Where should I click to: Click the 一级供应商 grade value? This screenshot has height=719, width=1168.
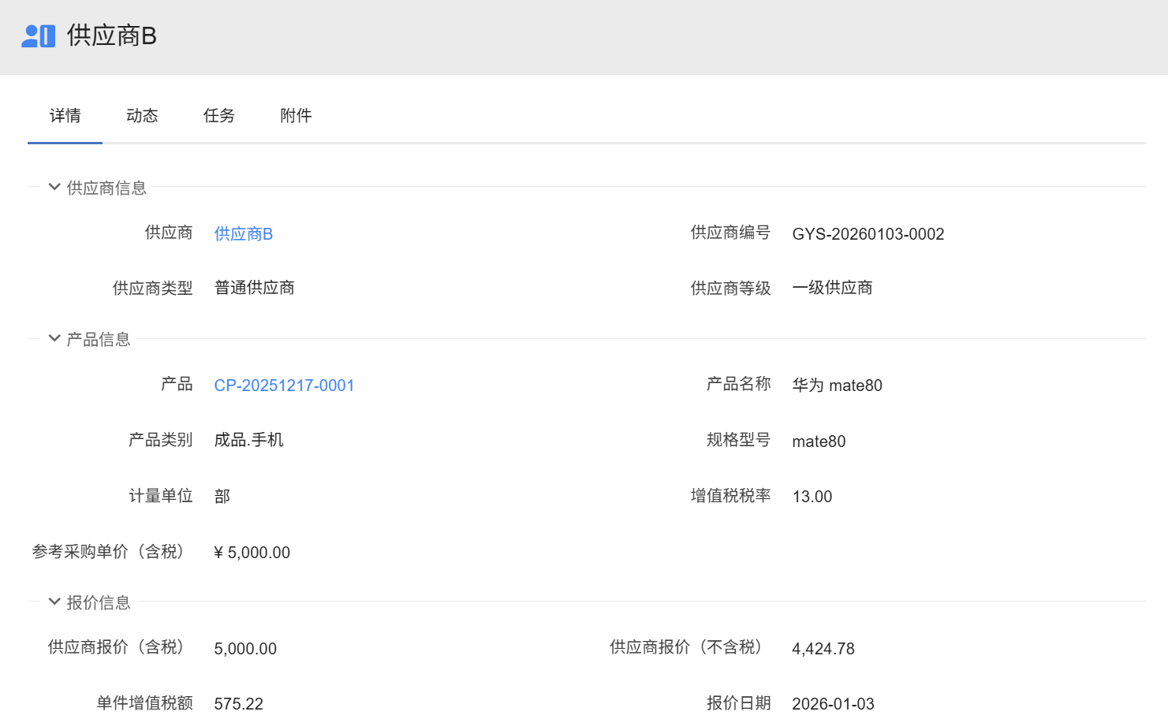[x=832, y=288]
